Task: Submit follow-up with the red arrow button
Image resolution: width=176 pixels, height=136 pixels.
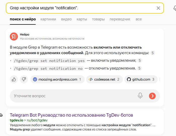Action: [x=152, y=96]
